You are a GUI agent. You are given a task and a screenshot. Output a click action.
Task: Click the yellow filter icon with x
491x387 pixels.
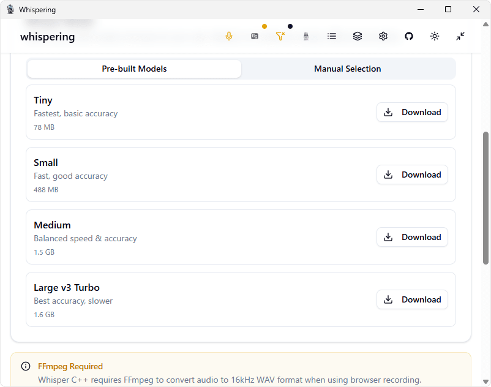click(x=280, y=36)
